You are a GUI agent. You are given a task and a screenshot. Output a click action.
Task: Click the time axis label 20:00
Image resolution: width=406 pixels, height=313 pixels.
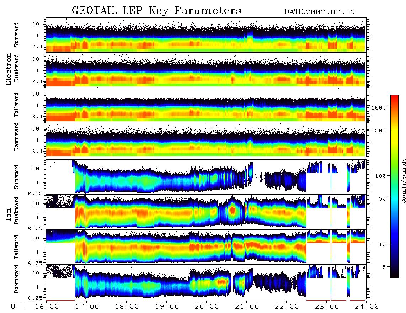(x=207, y=307)
